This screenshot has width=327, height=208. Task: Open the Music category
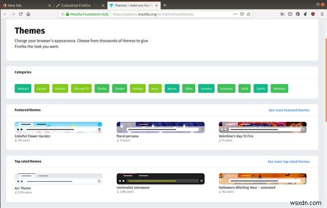tap(155, 89)
